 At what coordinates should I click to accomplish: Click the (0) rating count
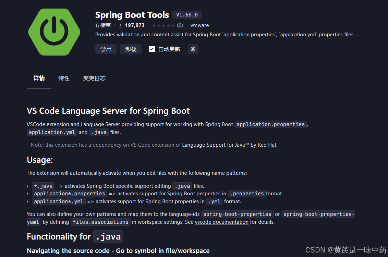180,25
